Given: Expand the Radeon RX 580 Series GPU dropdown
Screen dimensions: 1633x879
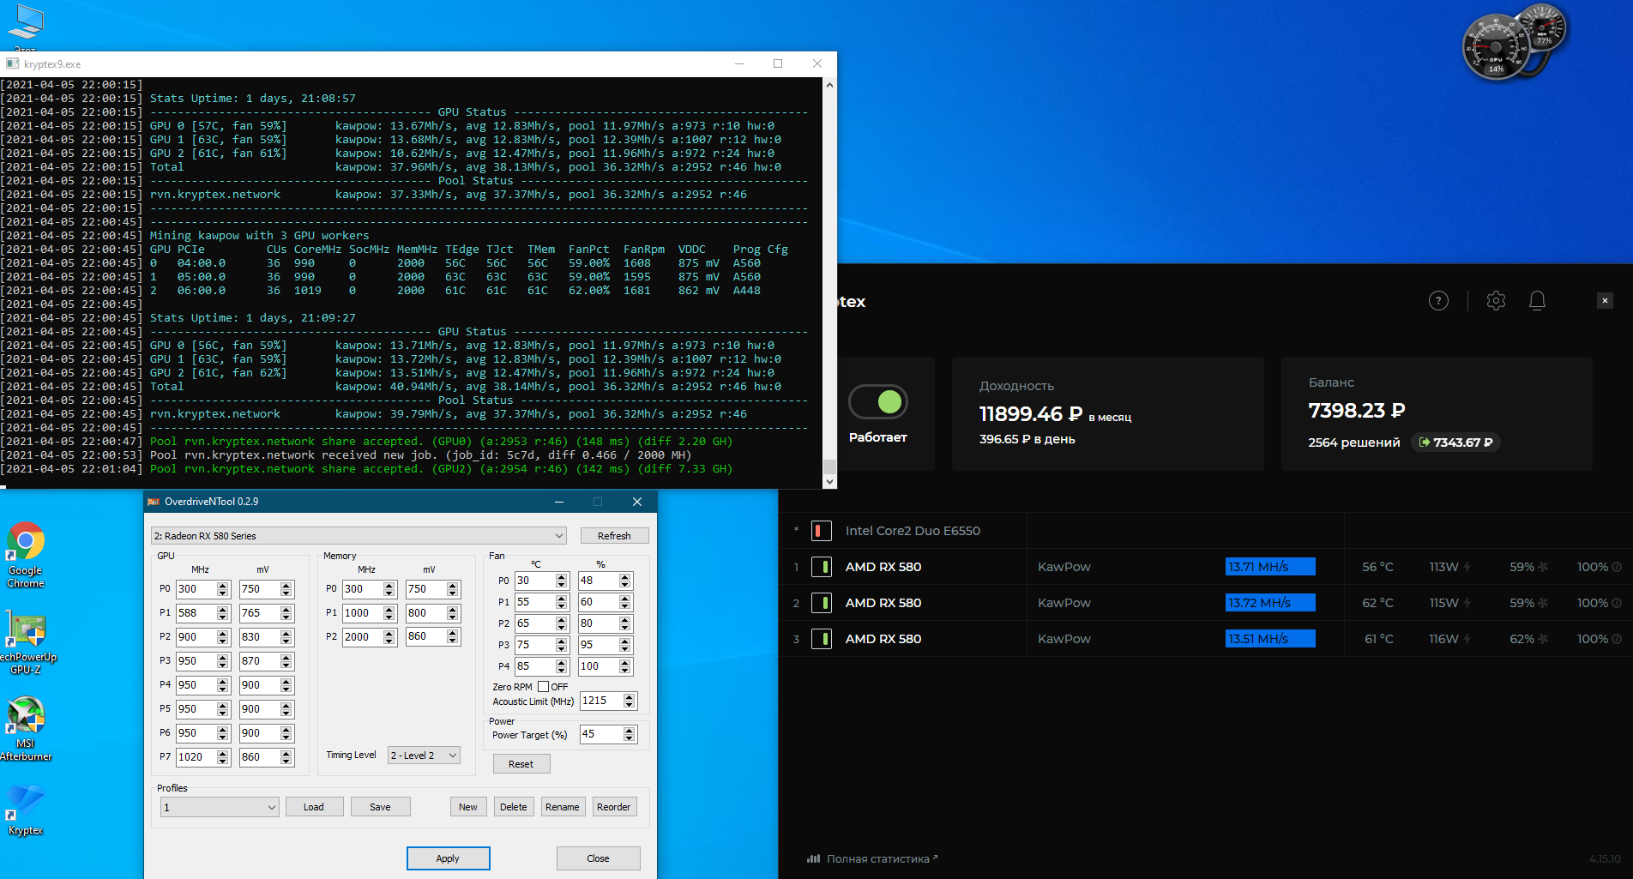Looking at the screenshot, I should pyautogui.click(x=559, y=536).
